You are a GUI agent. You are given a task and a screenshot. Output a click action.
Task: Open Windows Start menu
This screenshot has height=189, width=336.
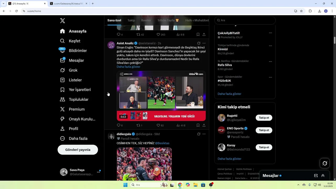pyautogui.click(x=125, y=185)
